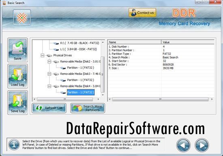Screen dimensions: 223x156
Task: Select the '6. End Sector :' row
Action: 161,65
